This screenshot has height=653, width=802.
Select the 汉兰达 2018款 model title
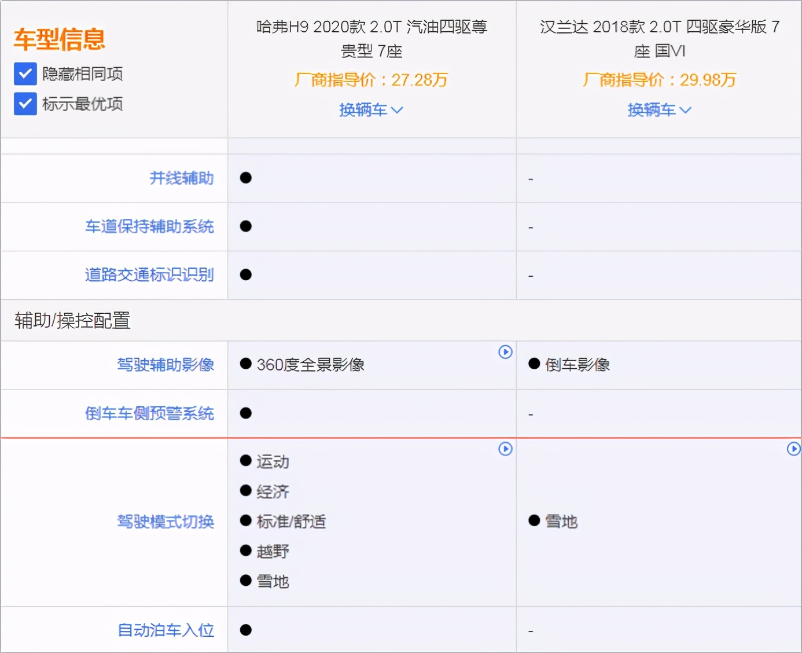tap(660, 39)
